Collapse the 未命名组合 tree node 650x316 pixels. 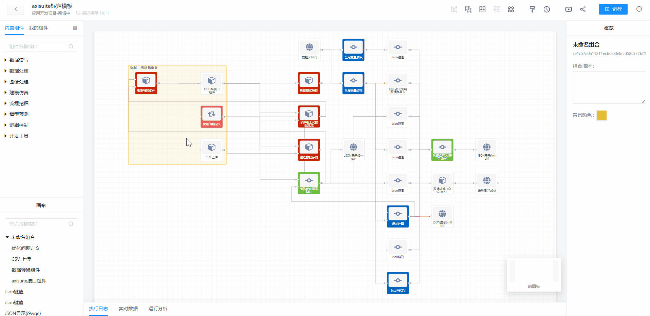[7, 237]
